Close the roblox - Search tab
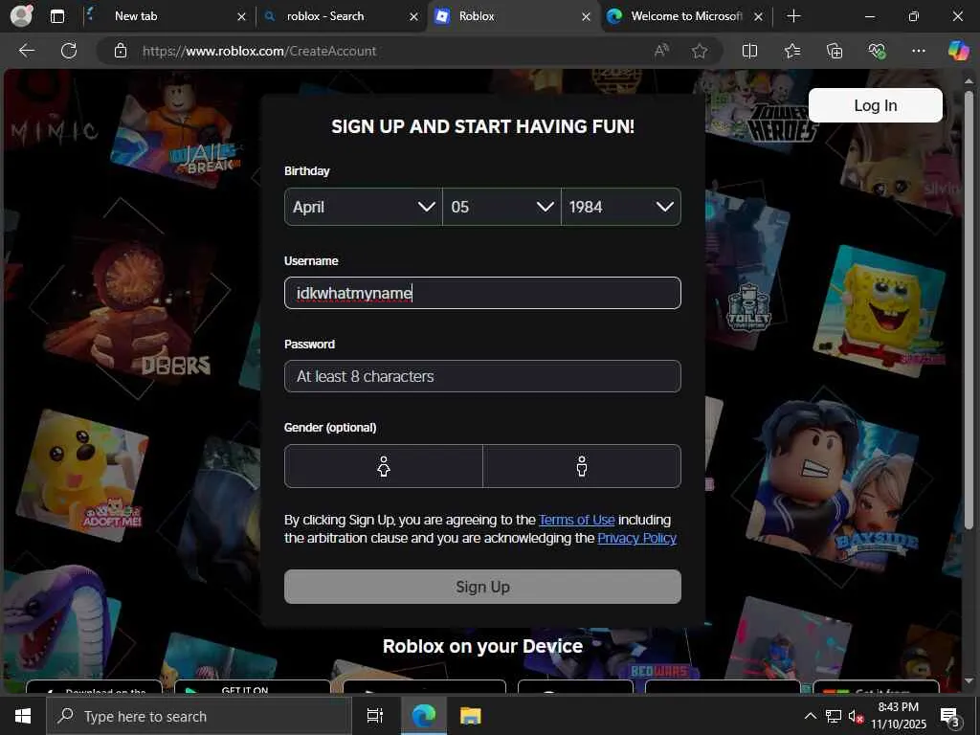980x735 pixels. pos(413,17)
